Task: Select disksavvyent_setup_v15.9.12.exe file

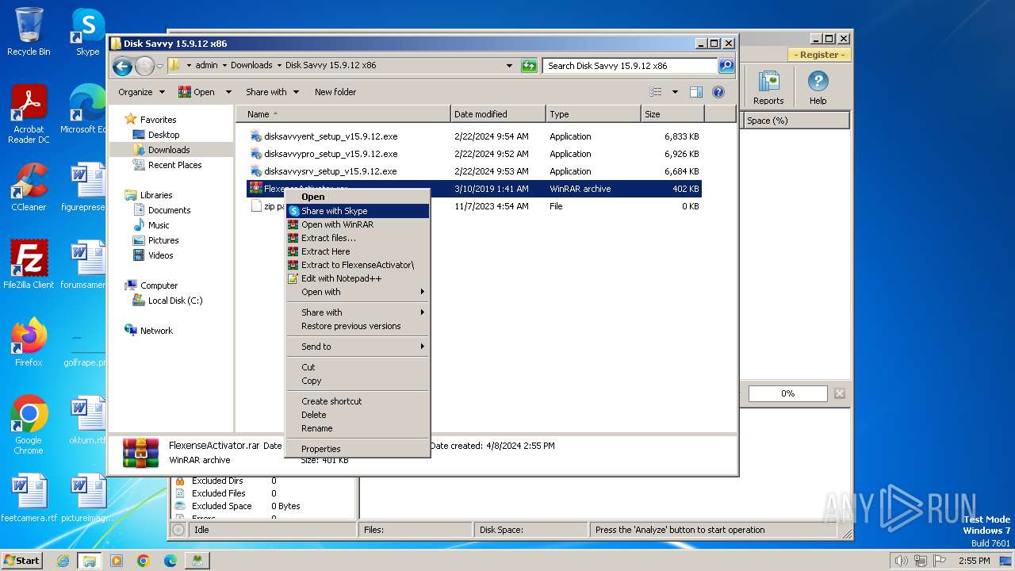Action: coord(331,136)
